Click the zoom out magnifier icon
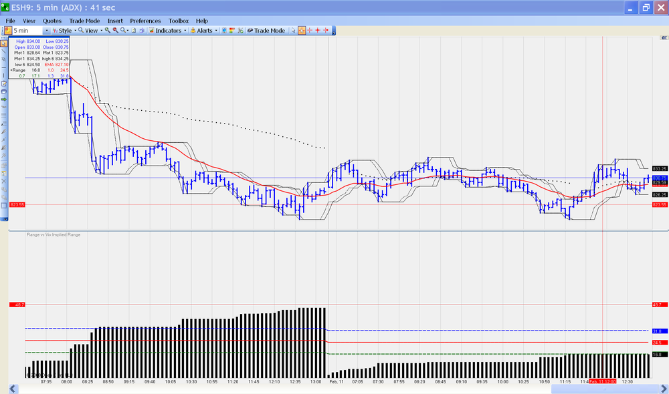This screenshot has width=669, height=394. tap(115, 30)
